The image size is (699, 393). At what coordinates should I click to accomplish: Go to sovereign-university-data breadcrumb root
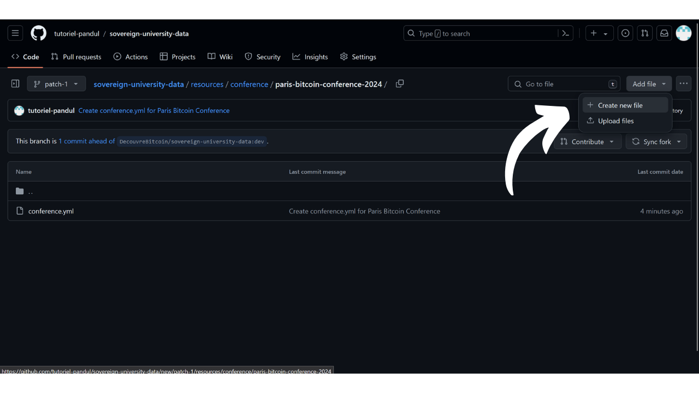[x=139, y=84]
